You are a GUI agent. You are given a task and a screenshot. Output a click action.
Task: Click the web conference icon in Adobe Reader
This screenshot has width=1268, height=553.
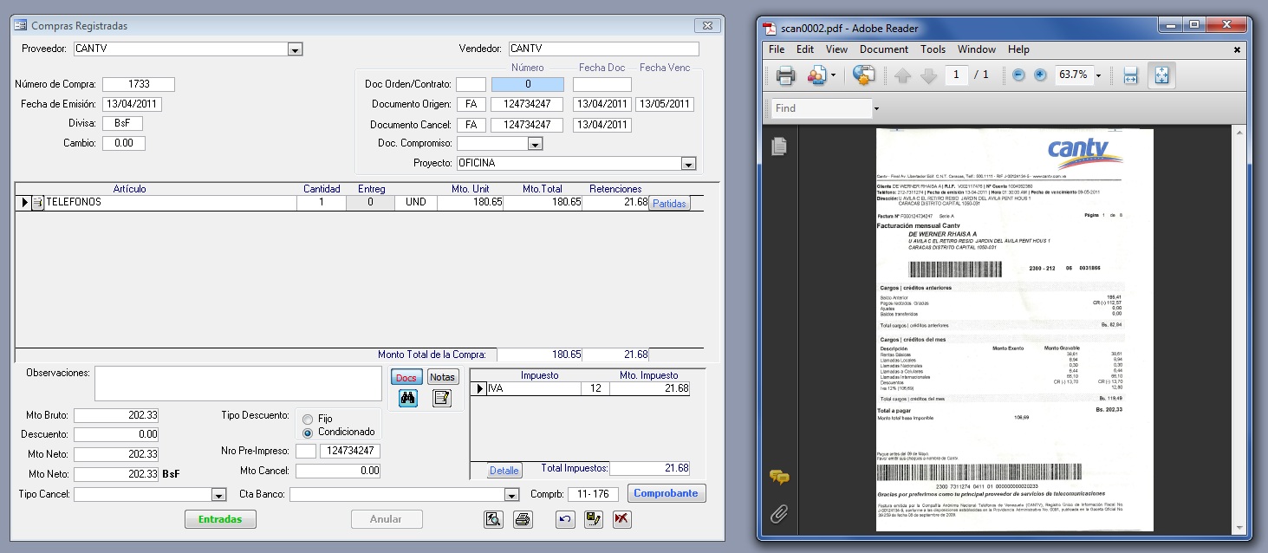863,75
